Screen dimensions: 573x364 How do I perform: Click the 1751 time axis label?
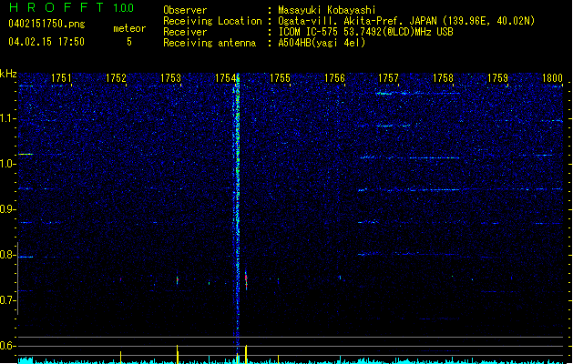point(61,78)
